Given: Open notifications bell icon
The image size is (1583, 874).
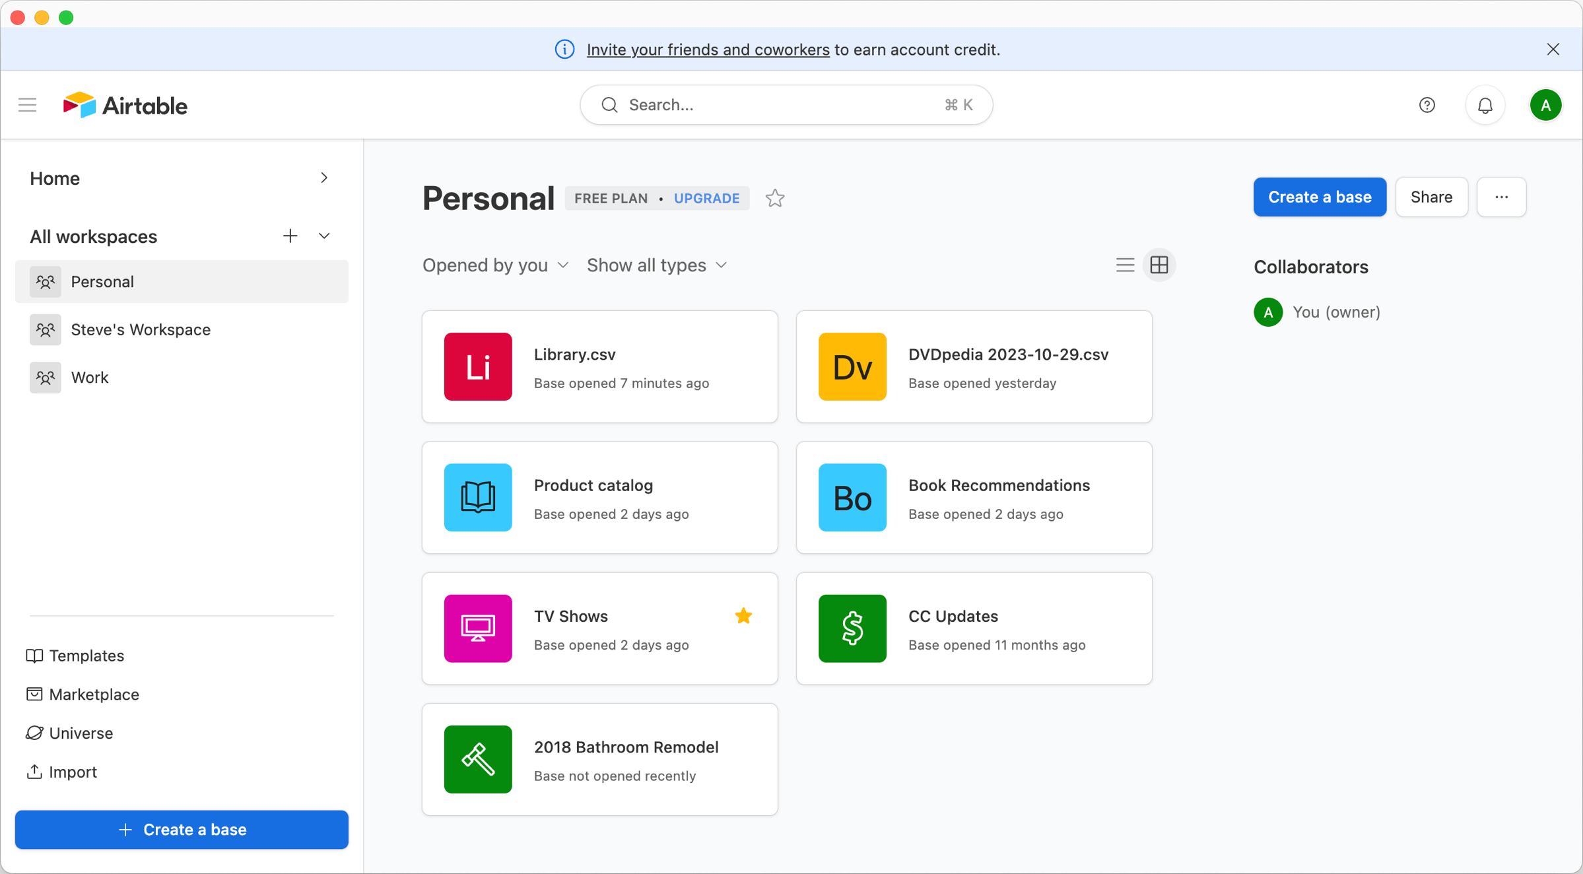Looking at the screenshot, I should pyautogui.click(x=1485, y=105).
